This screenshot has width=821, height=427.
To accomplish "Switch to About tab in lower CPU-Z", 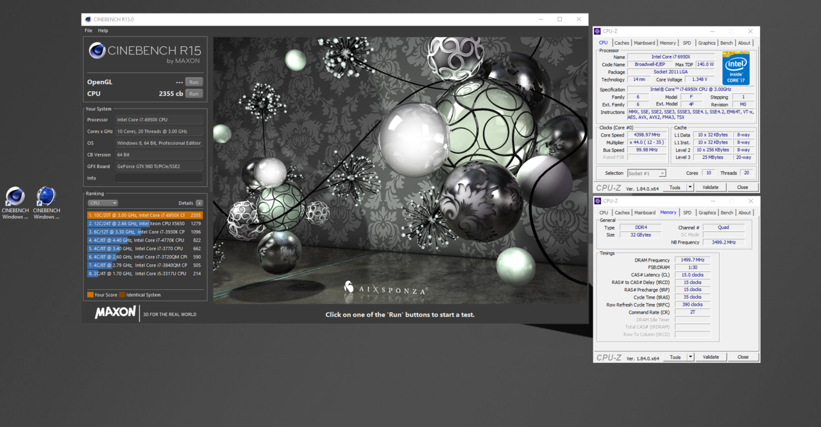I will pos(744,213).
